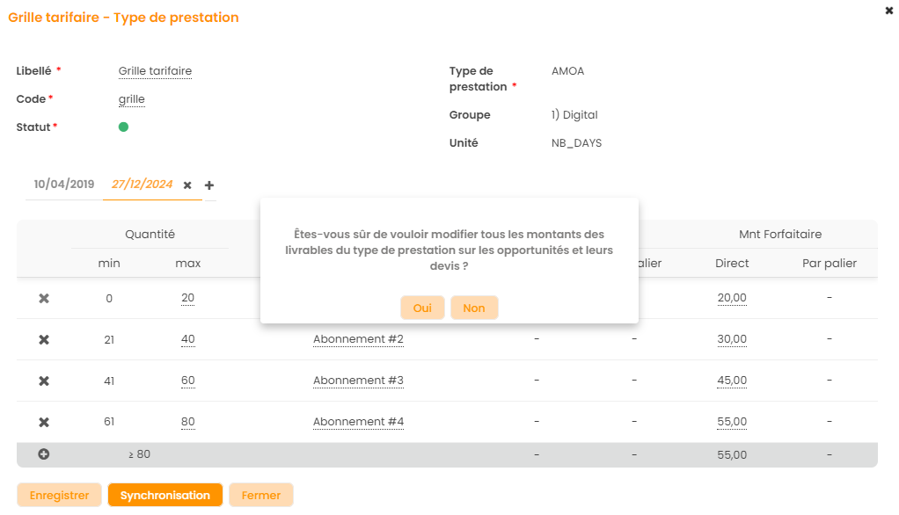
Task: Switch to the 10/04/2019 date tab
Action: pyautogui.click(x=64, y=185)
